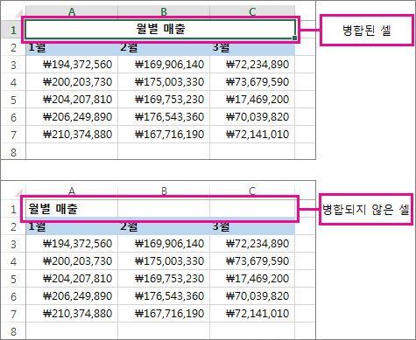
Task: Click column A header in unmerged-title sheet
Action: (72, 191)
